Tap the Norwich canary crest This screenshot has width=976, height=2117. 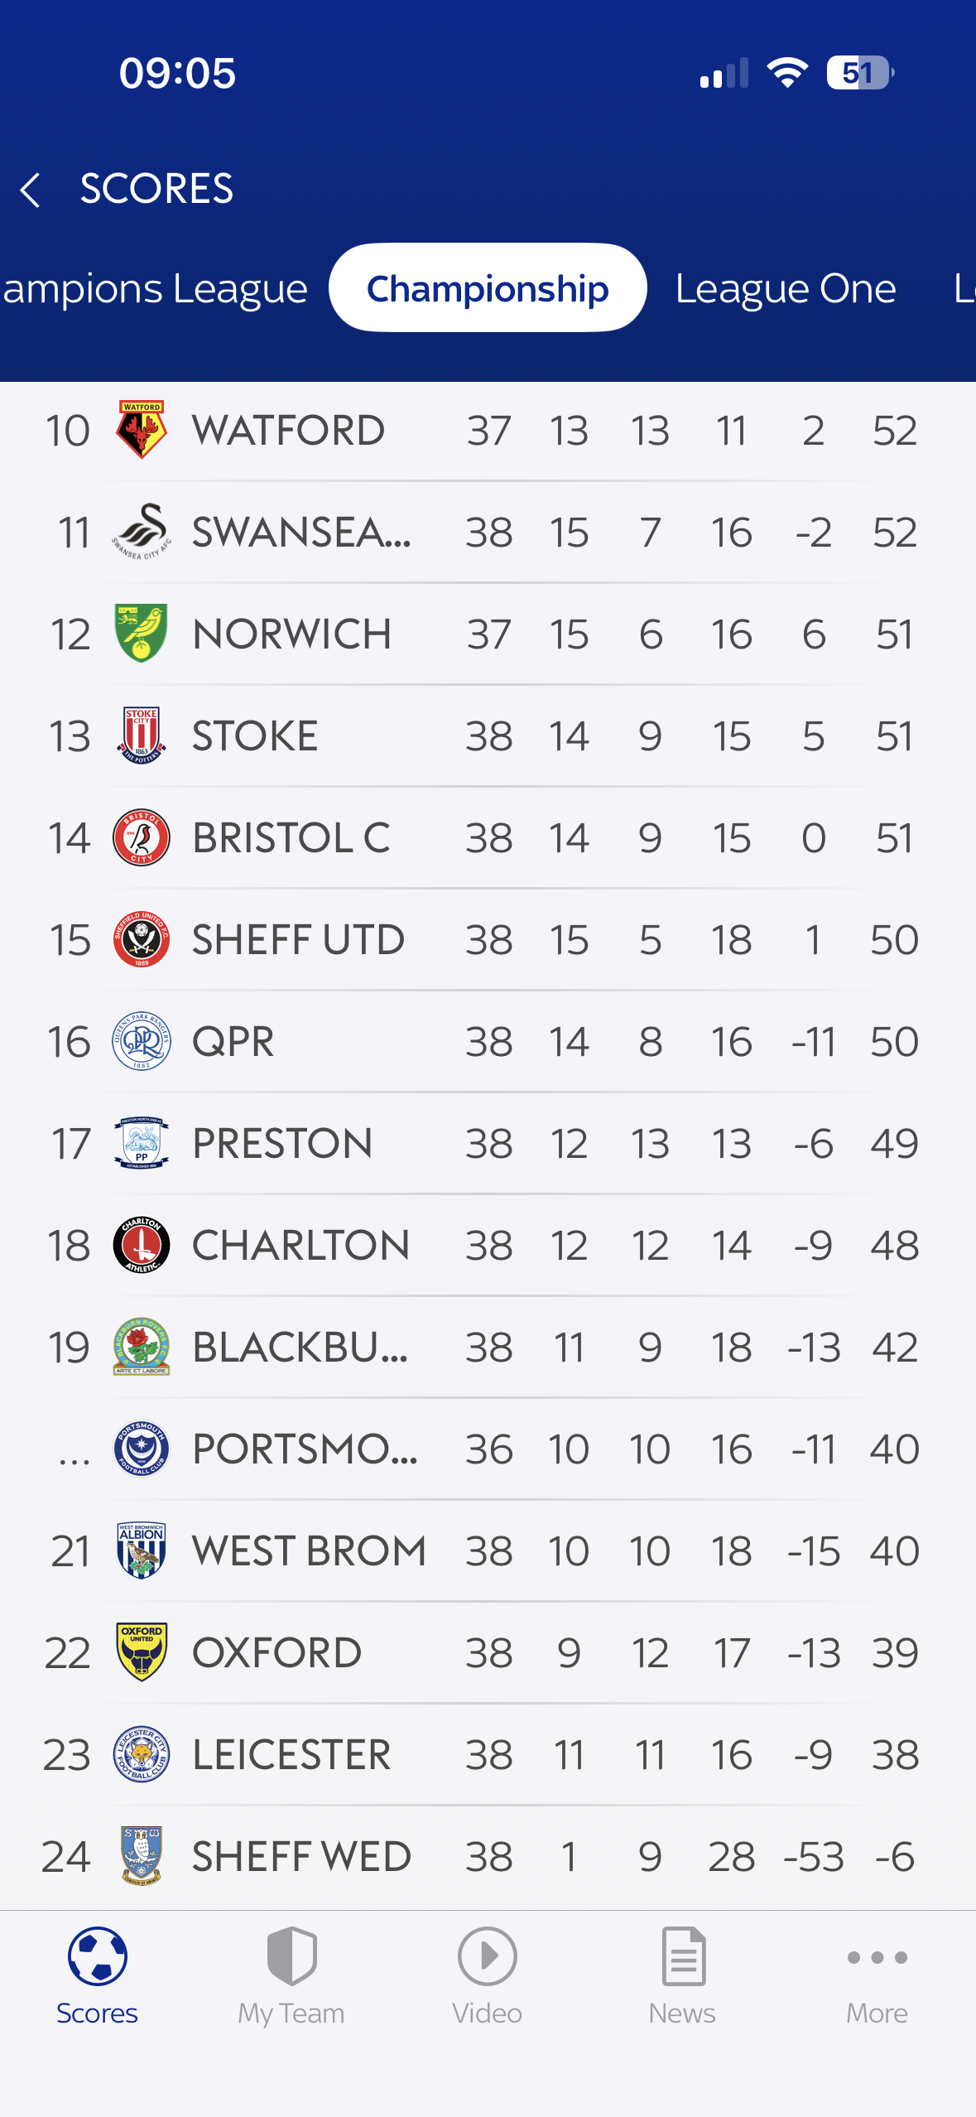[x=142, y=634]
